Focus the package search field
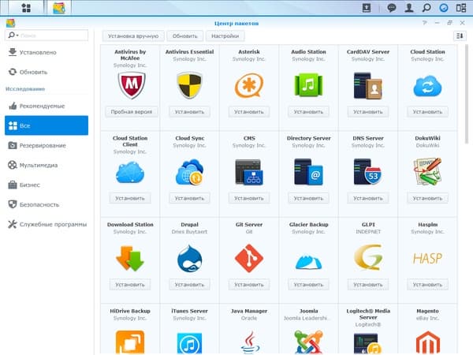 pos(47,35)
